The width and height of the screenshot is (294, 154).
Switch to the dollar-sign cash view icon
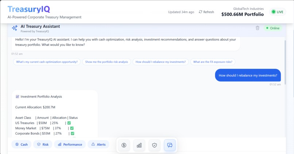click(x=124, y=145)
